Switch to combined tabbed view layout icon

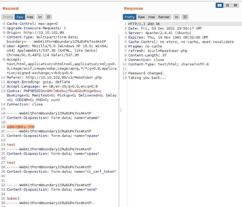(235, 5)
